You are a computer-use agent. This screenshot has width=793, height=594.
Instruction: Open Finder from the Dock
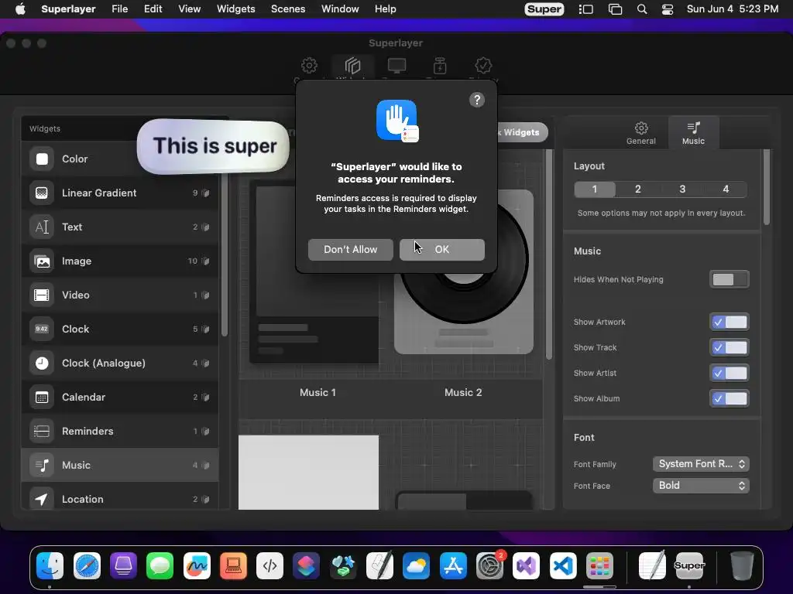pos(50,565)
